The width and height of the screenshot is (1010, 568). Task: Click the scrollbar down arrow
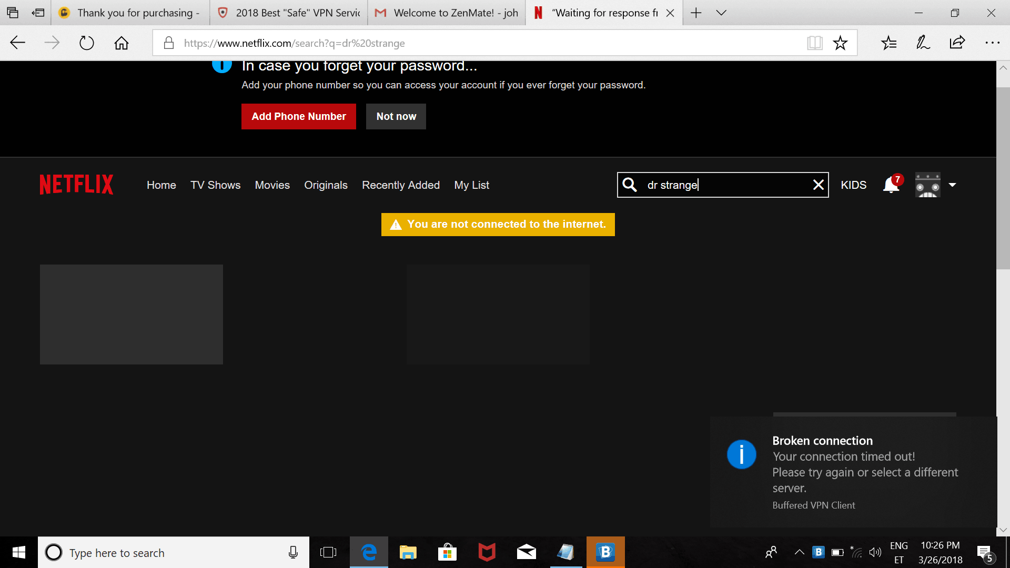click(x=1003, y=530)
